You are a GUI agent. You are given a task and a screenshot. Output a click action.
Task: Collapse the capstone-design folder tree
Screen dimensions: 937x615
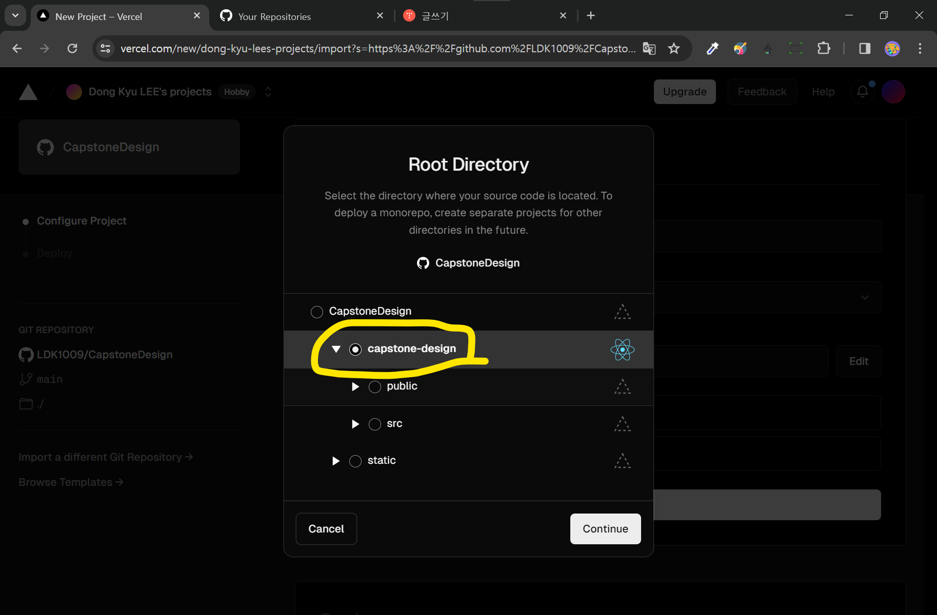[336, 349]
